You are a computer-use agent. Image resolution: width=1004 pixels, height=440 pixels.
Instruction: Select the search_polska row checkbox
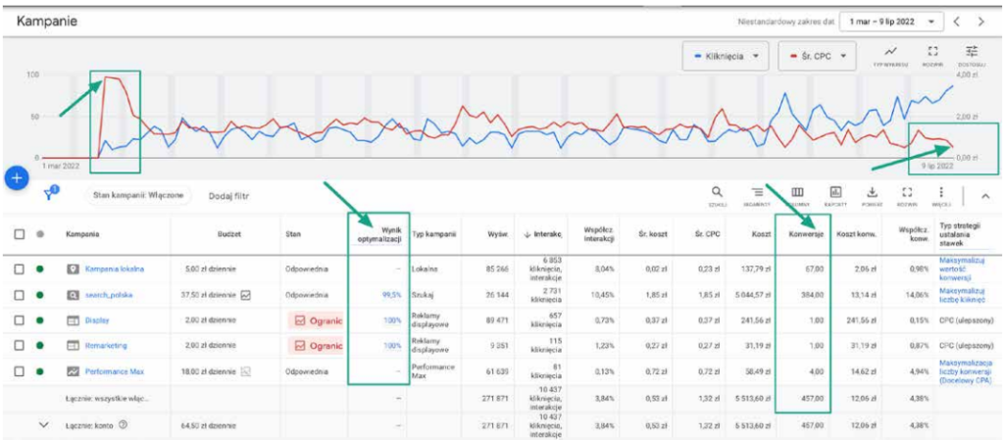click(20, 294)
